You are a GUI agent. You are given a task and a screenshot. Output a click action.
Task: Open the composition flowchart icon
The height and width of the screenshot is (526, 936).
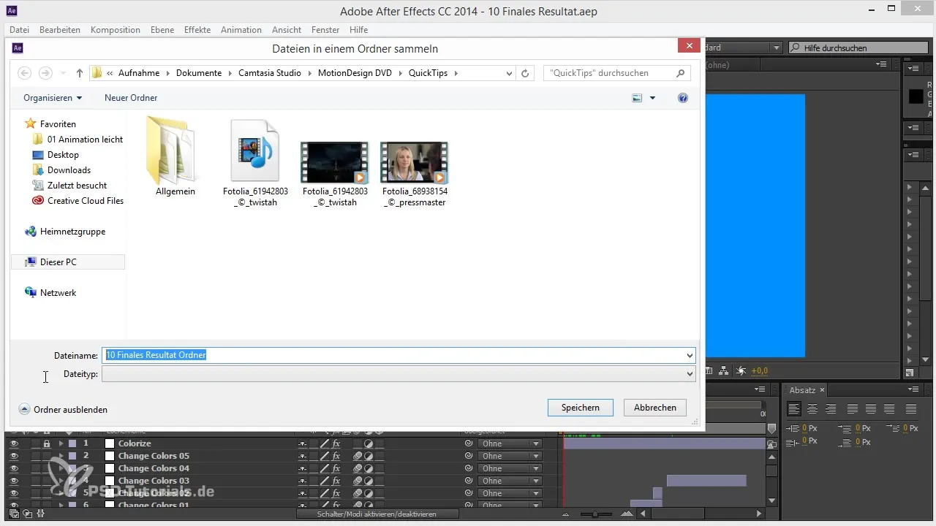click(723, 370)
